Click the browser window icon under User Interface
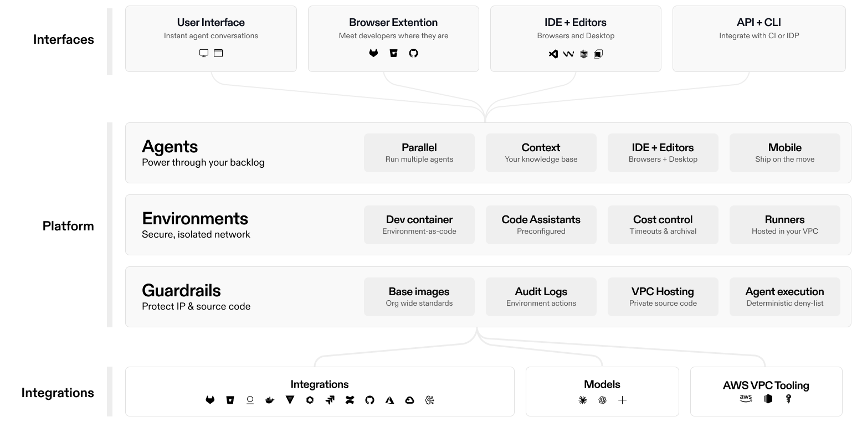The height and width of the screenshot is (422, 857). (x=218, y=53)
